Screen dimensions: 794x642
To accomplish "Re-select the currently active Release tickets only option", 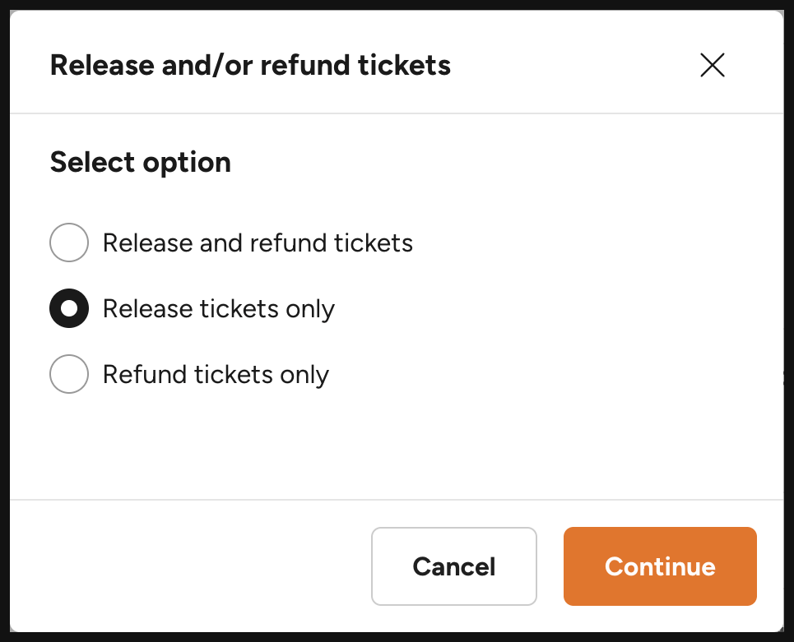I will (x=69, y=308).
